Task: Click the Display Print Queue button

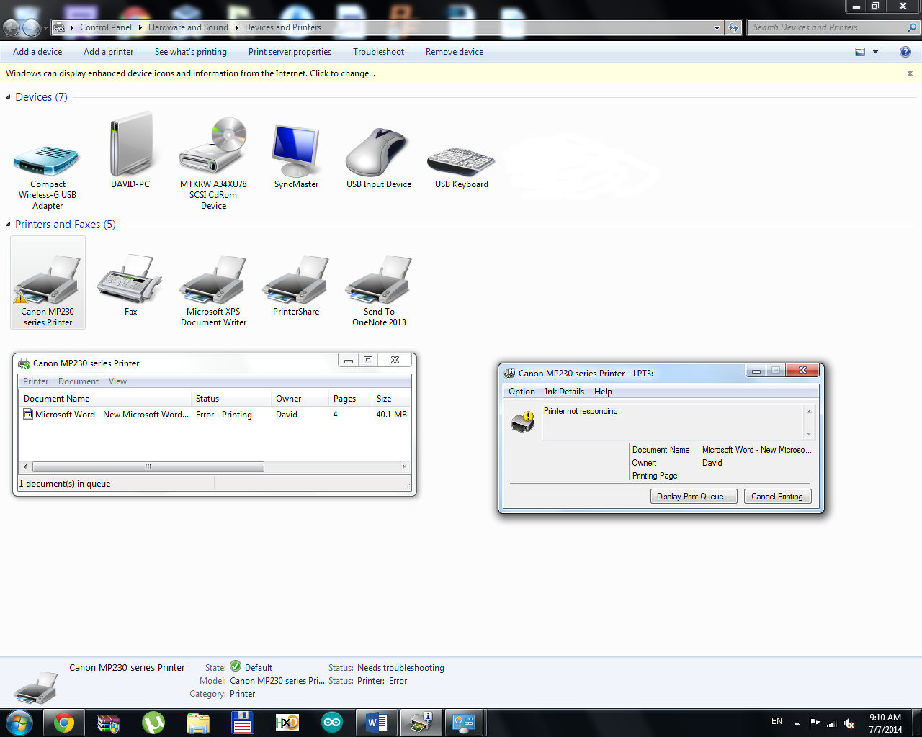Action: pyautogui.click(x=694, y=497)
